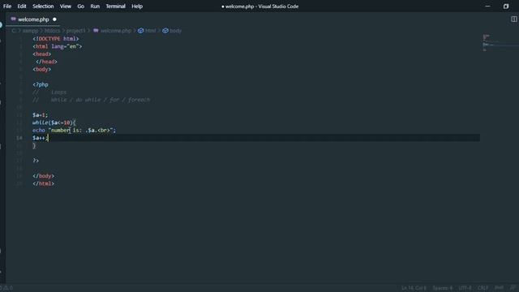
Task: Click the split editor icon
Action: 513,19
